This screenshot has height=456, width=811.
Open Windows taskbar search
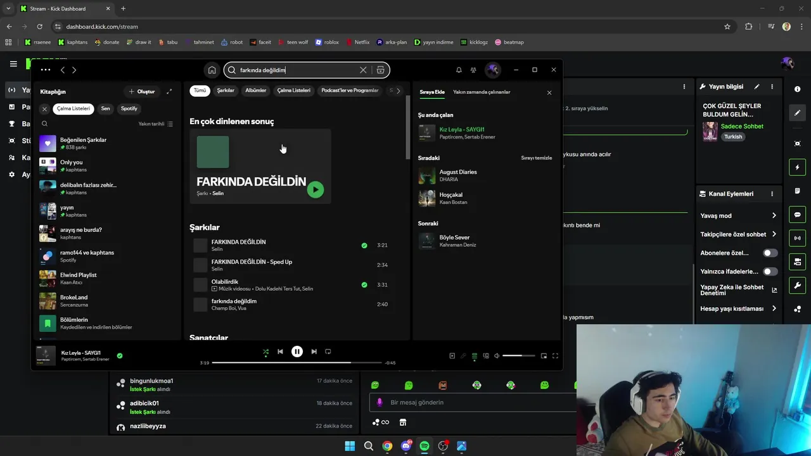click(x=368, y=446)
